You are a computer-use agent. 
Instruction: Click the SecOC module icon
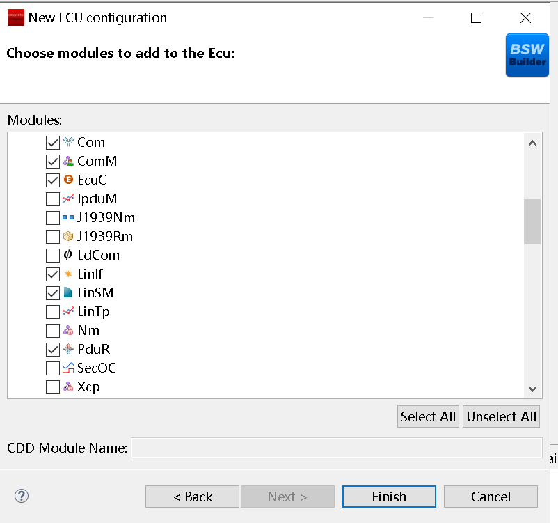(x=68, y=368)
